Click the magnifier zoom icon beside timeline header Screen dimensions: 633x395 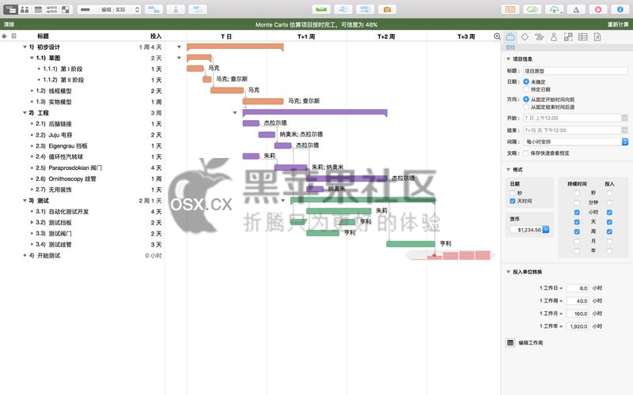coord(497,36)
